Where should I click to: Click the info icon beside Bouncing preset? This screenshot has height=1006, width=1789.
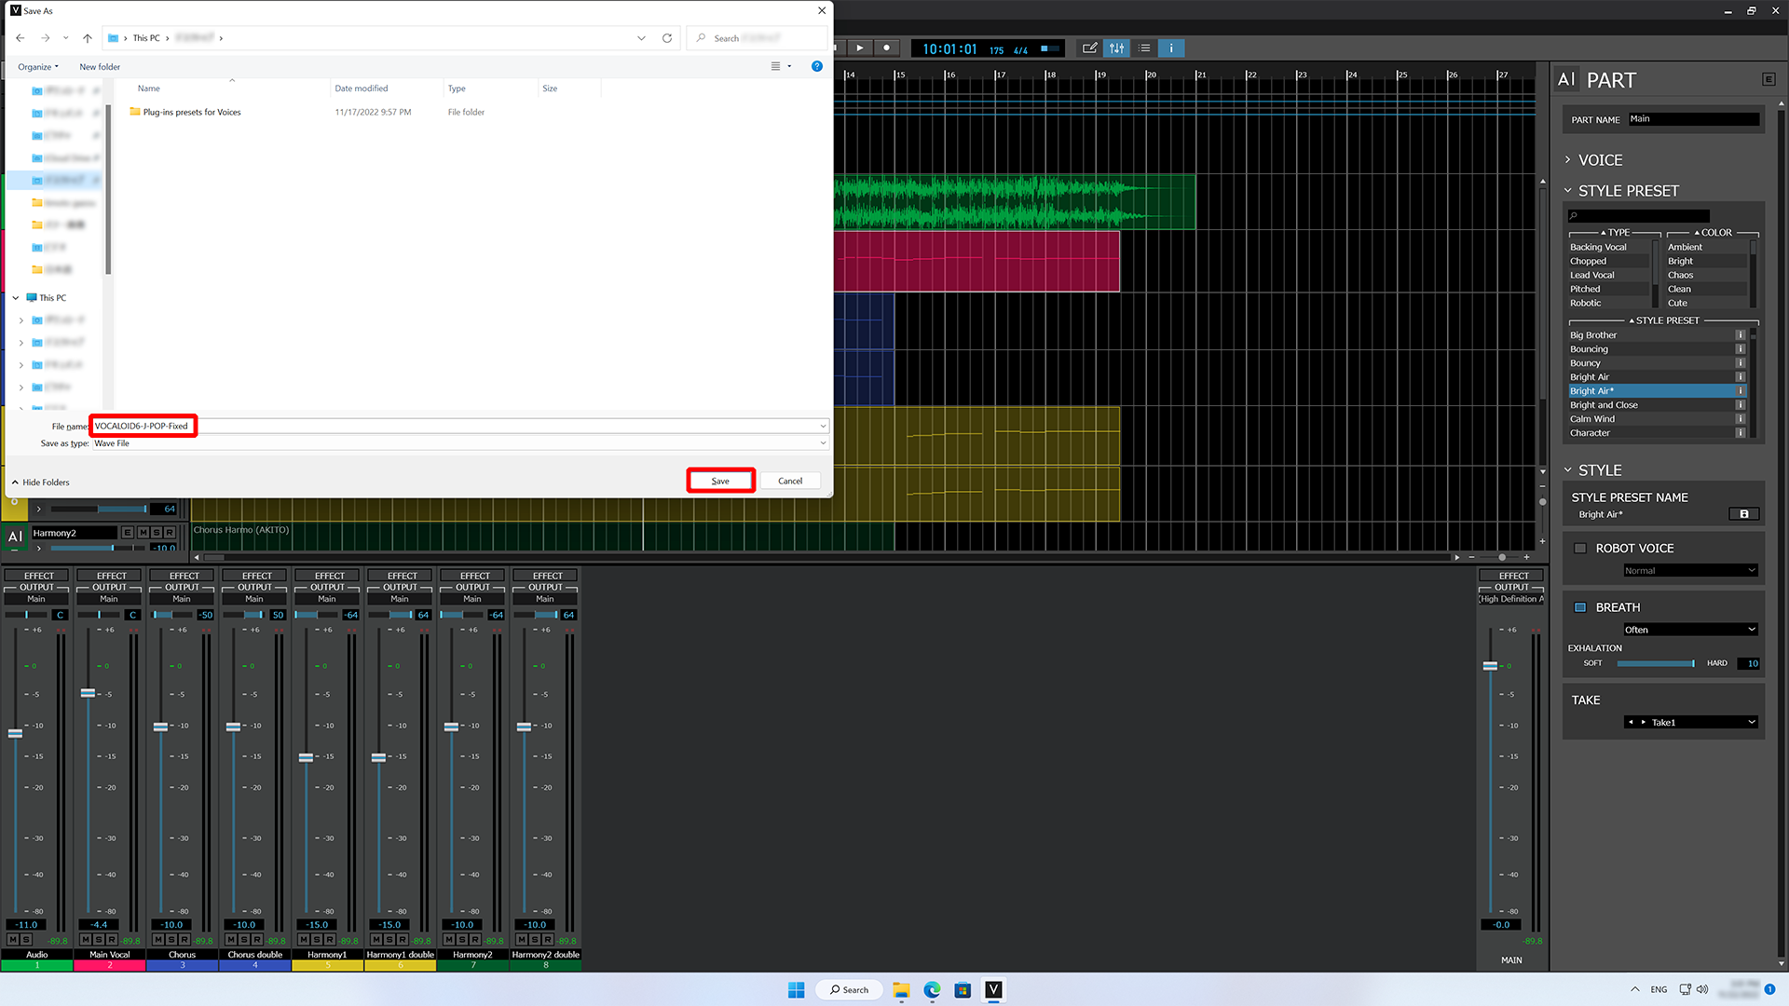pos(1740,349)
